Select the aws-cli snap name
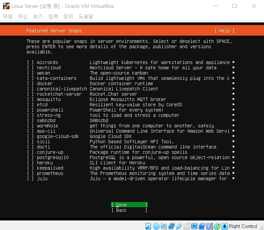Screen dimensions: 264x230 click(x=46, y=131)
